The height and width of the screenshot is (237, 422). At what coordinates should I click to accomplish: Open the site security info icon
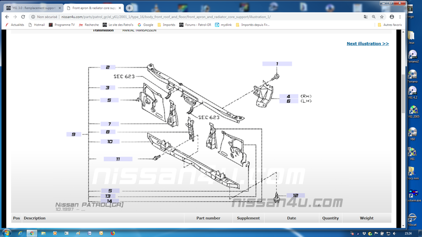click(x=33, y=17)
